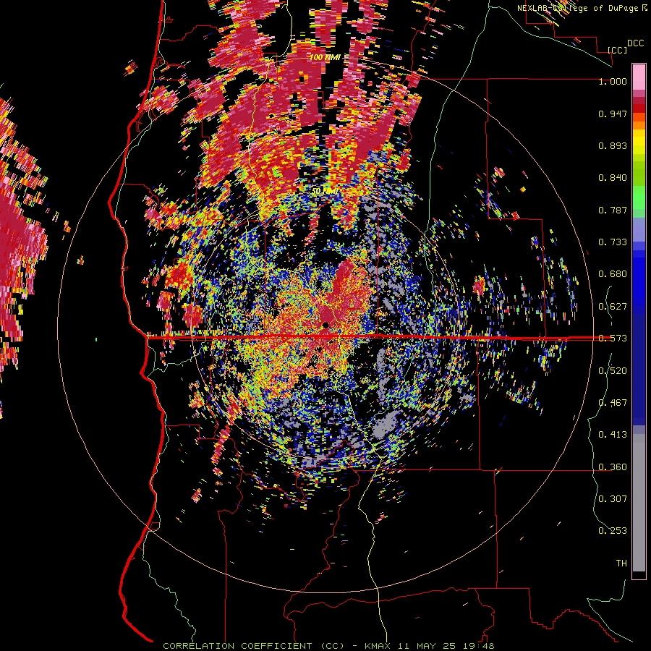
Task: Click the 0.467 scale value
Action: (x=613, y=403)
